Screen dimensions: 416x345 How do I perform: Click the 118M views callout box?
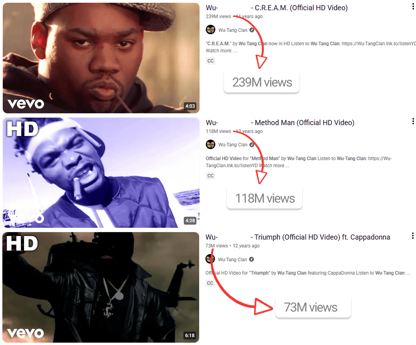(264, 198)
